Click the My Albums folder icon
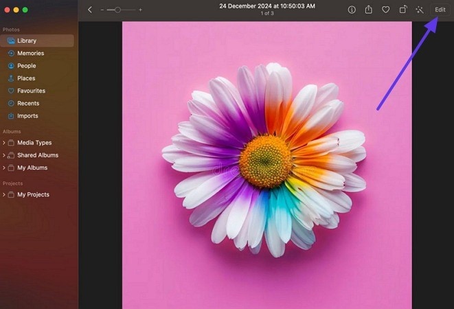 pos(11,168)
